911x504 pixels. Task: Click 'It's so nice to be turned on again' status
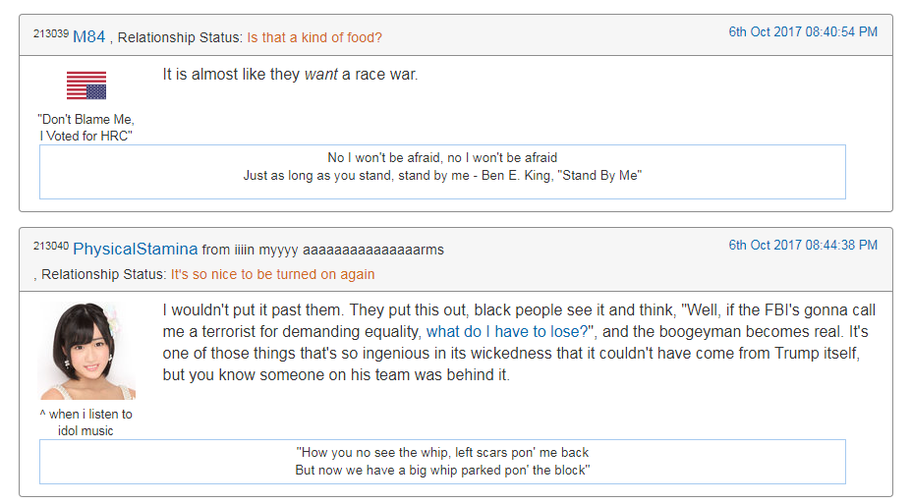point(272,274)
